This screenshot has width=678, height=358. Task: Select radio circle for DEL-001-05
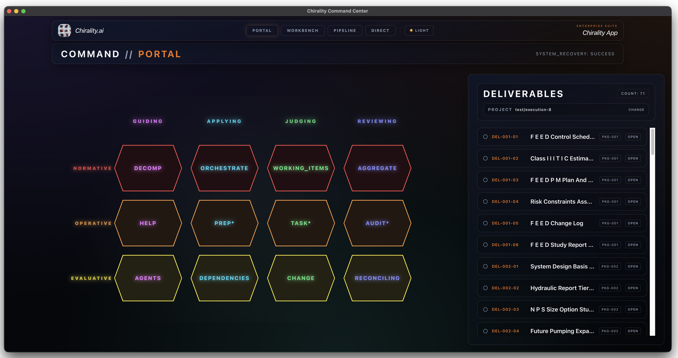point(485,223)
